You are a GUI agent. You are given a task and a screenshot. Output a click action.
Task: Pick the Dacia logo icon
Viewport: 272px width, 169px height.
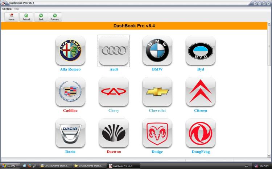pyautogui.click(x=70, y=133)
